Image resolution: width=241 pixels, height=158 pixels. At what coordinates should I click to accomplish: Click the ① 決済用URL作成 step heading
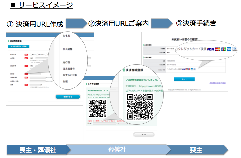tap(35, 24)
